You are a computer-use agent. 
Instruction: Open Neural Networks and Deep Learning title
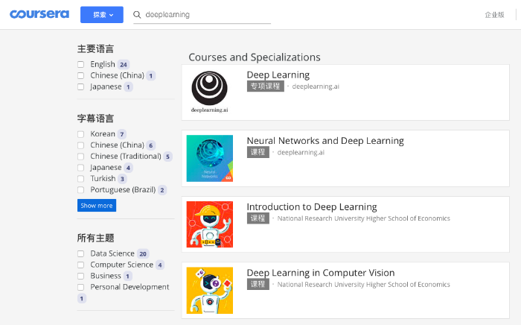325,141
